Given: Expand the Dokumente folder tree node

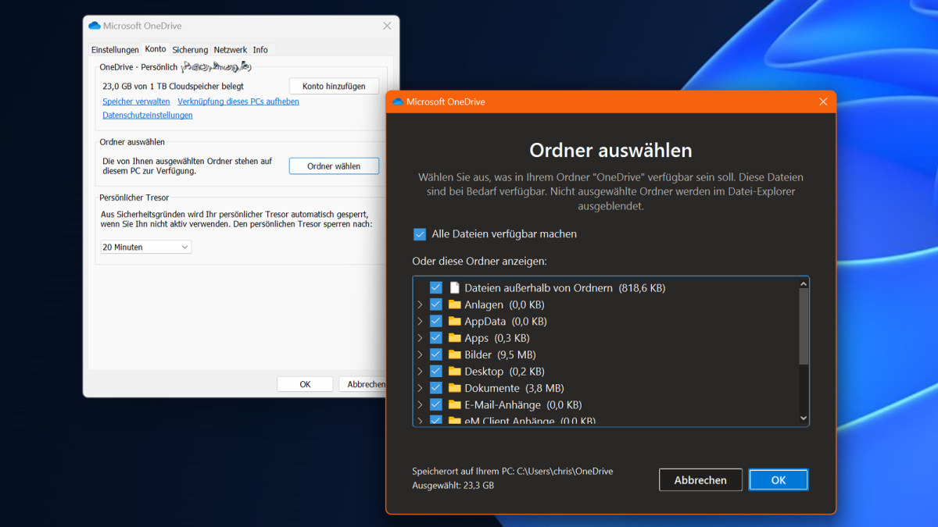Looking at the screenshot, I should click(420, 388).
